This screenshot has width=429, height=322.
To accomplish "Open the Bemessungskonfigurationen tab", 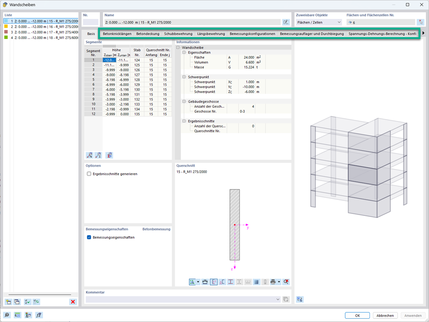I will point(252,34).
